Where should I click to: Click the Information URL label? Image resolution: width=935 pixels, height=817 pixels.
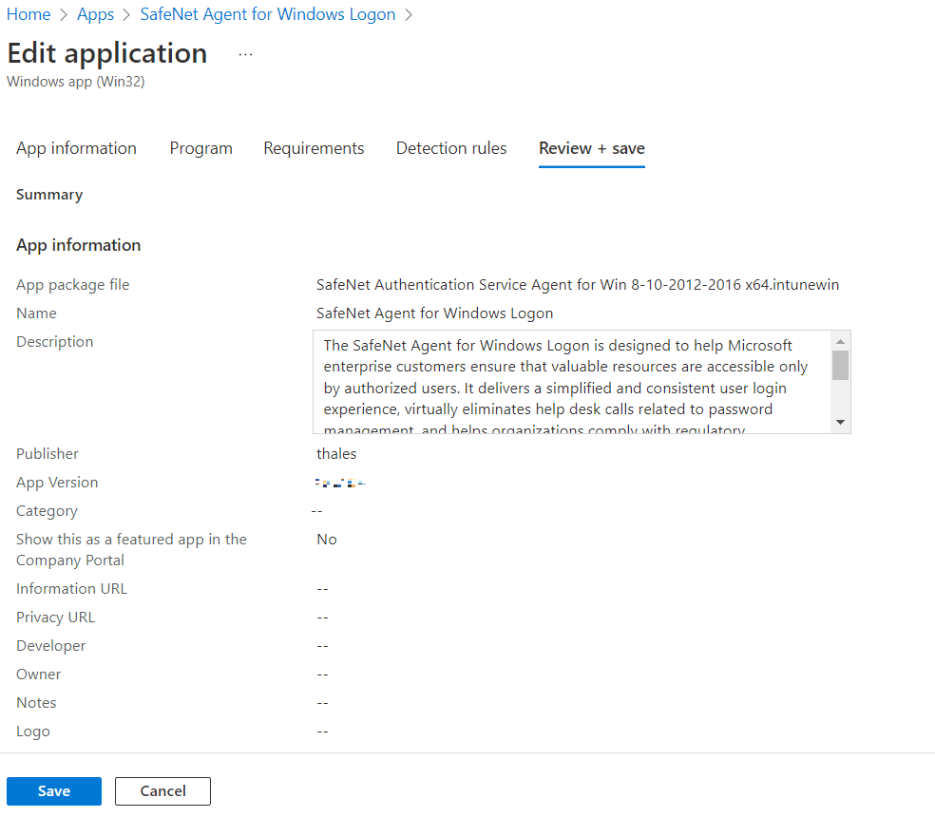(x=71, y=589)
